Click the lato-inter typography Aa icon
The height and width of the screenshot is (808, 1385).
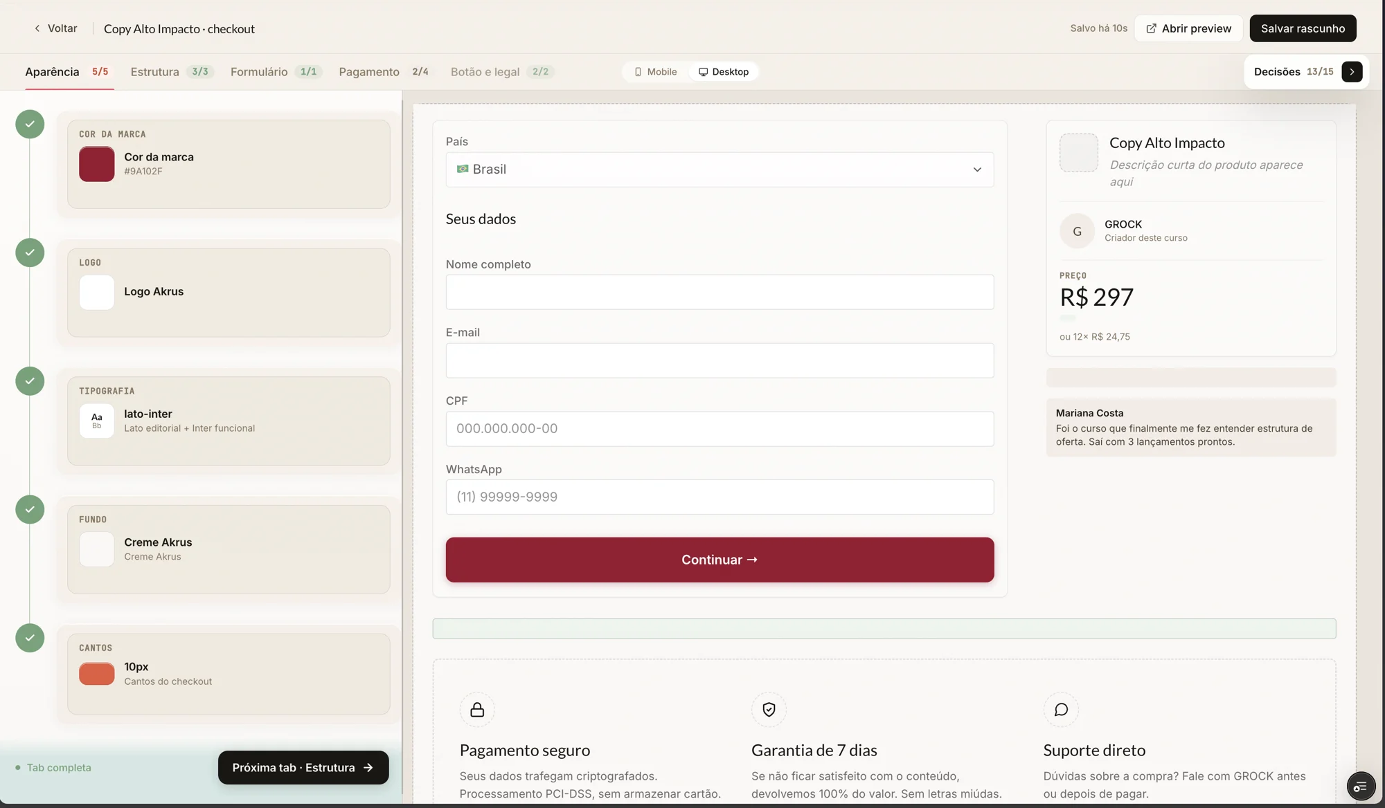click(97, 421)
